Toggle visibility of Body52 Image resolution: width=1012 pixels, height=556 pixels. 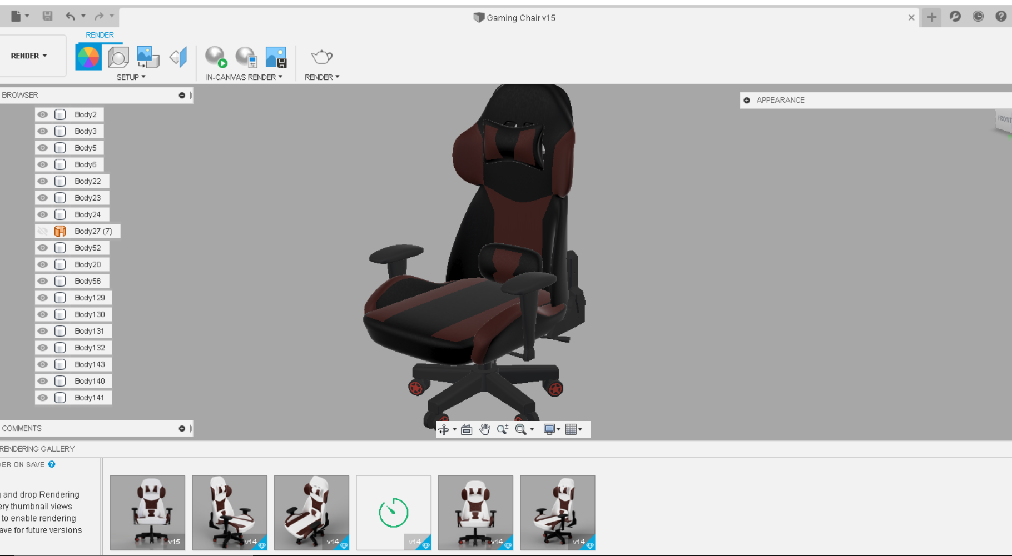pyautogui.click(x=43, y=248)
